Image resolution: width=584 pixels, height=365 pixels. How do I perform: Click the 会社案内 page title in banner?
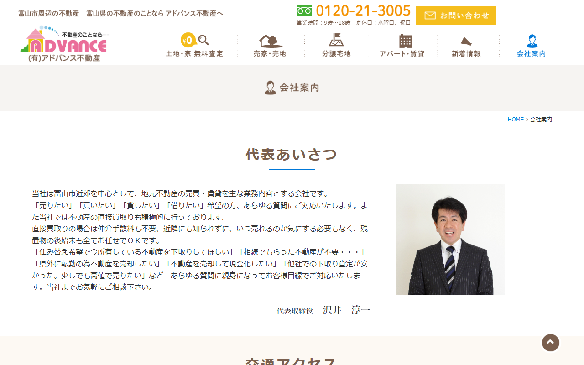click(299, 88)
